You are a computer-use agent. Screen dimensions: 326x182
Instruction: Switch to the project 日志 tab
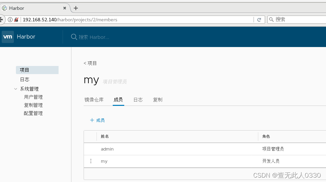pos(138,100)
